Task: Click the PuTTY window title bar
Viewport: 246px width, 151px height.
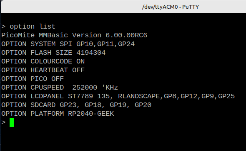Action: (123, 7)
